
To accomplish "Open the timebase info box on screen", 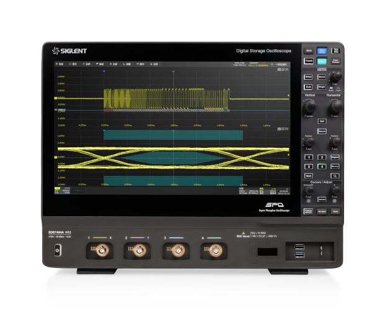I will (247, 190).
